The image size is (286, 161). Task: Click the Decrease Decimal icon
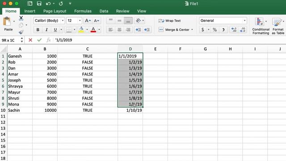pyautogui.click(x=242, y=30)
